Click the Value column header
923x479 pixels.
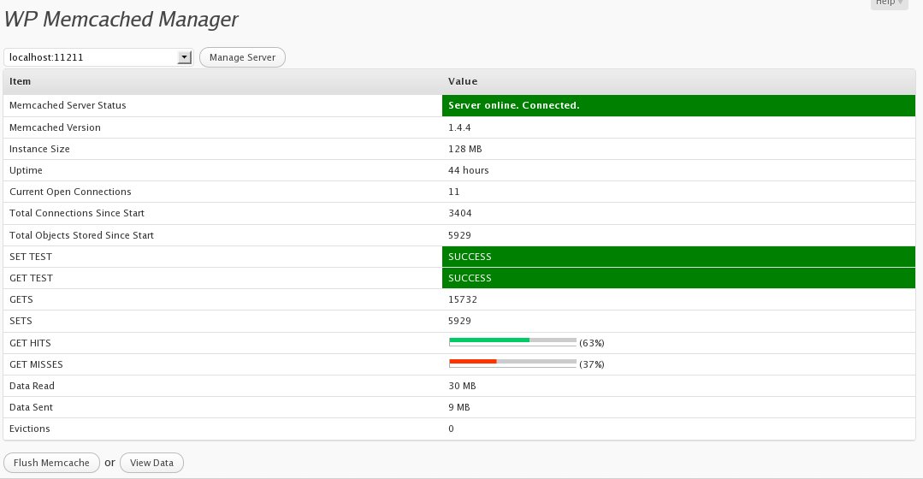(x=463, y=81)
